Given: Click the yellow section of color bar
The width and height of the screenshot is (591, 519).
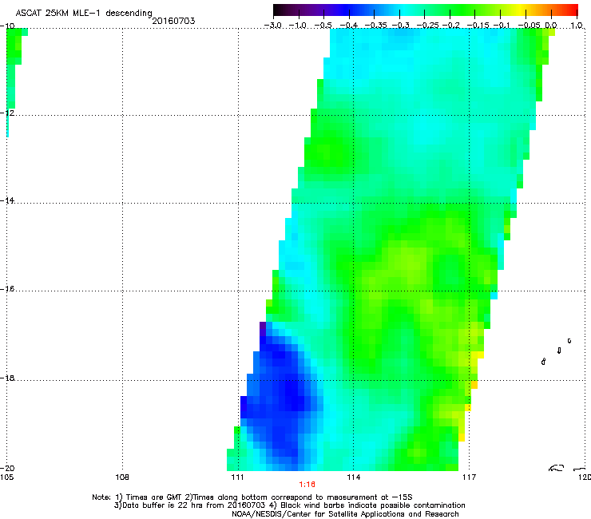Looking at the screenshot, I should point(521,10).
